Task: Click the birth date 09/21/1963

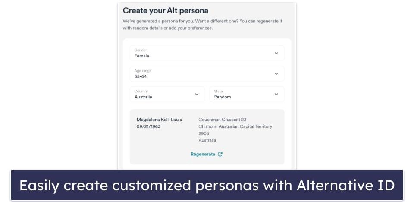Action: [148, 127]
